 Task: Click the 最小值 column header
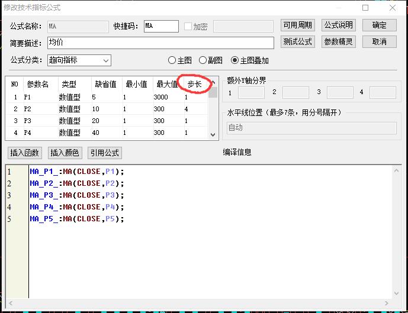136,84
